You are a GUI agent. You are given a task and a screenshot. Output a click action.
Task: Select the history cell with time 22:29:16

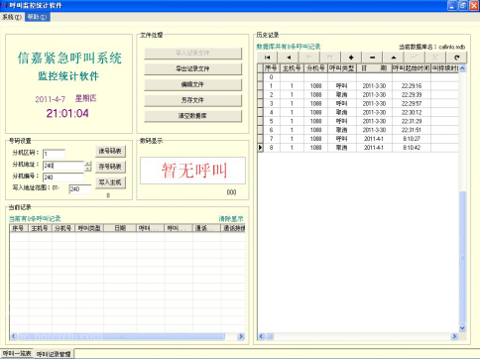[x=412, y=86]
